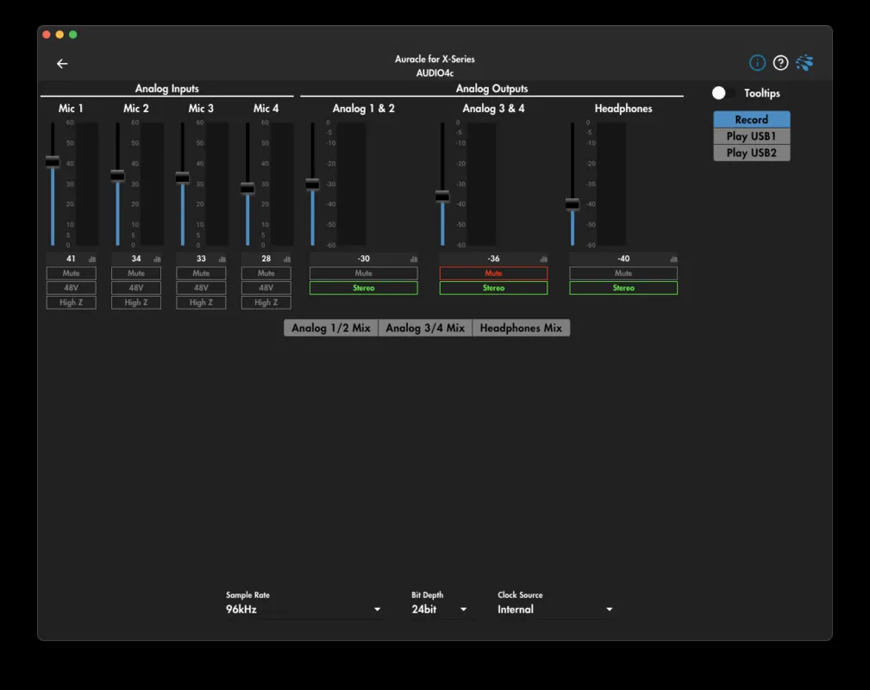The width and height of the screenshot is (870, 690).
Task: Select the Headphones Mix tab
Action: pyautogui.click(x=521, y=329)
